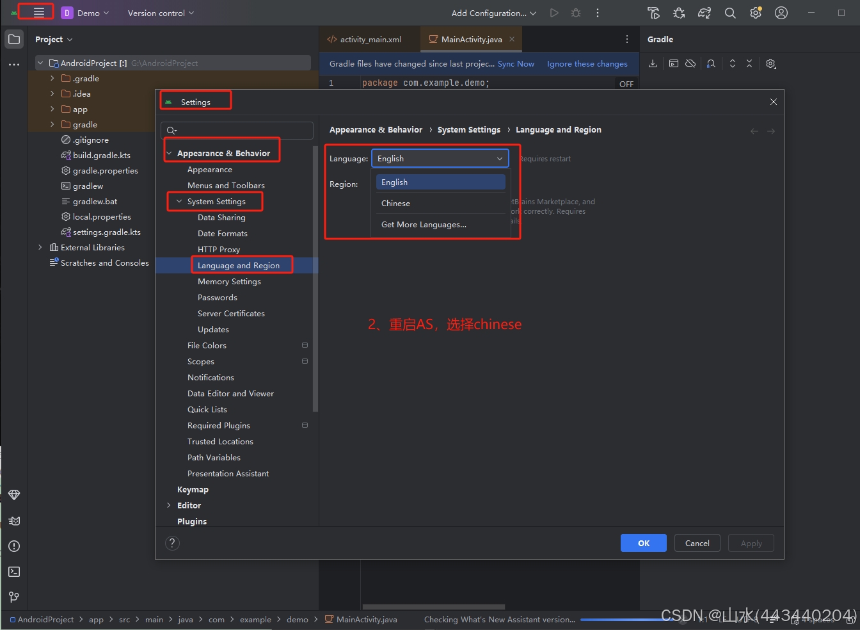Select Appearance settings item

(x=210, y=170)
